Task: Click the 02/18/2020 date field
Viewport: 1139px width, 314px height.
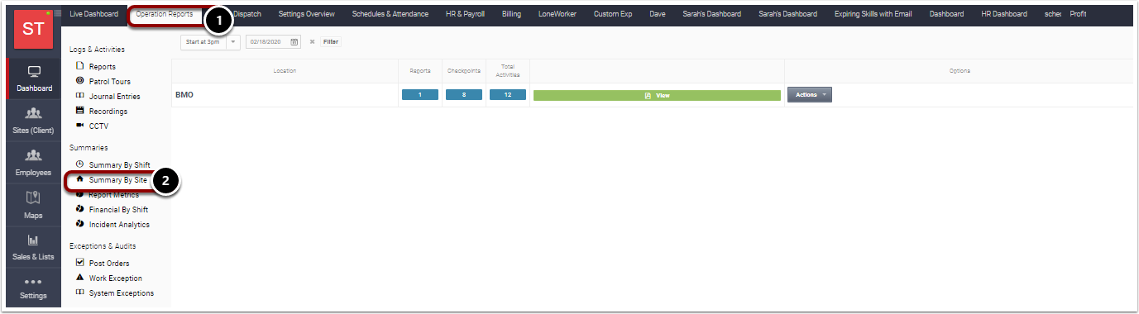Action: [x=268, y=41]
